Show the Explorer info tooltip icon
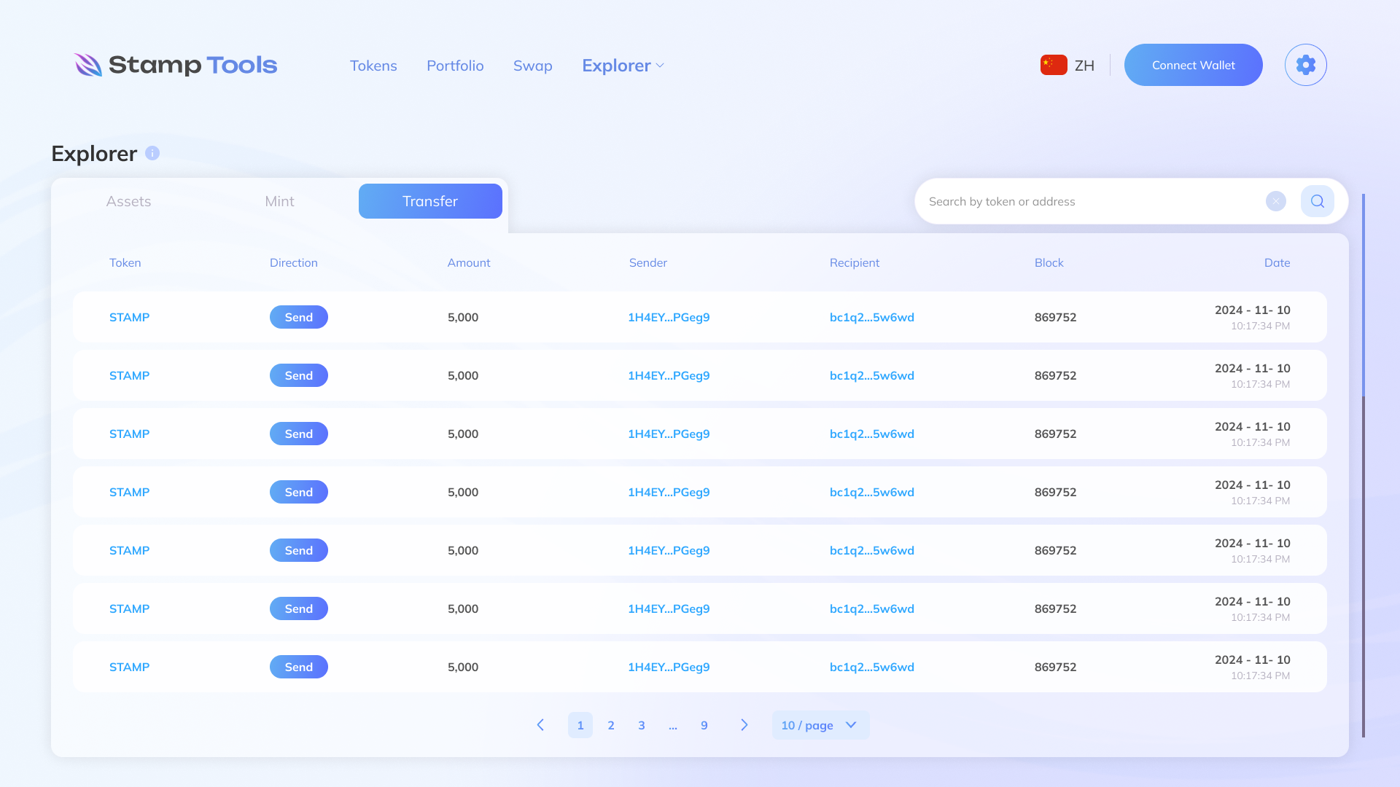The height and width of the screenshot is (787, 1400). click(x=152, y=153)
